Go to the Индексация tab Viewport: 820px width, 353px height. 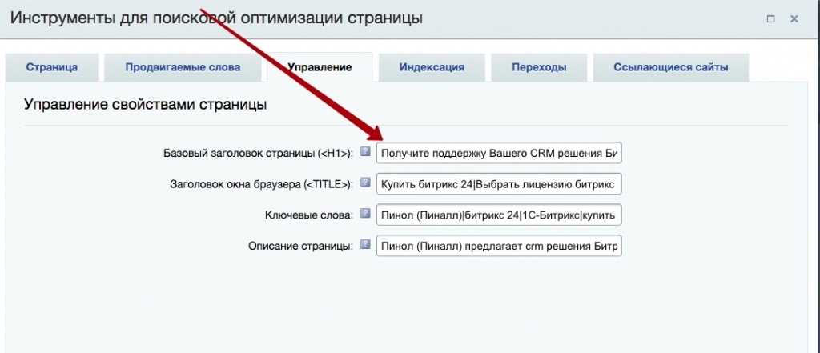432,67
